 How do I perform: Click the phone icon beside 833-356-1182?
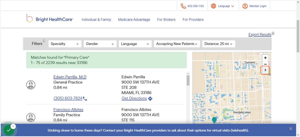(183, 6)
